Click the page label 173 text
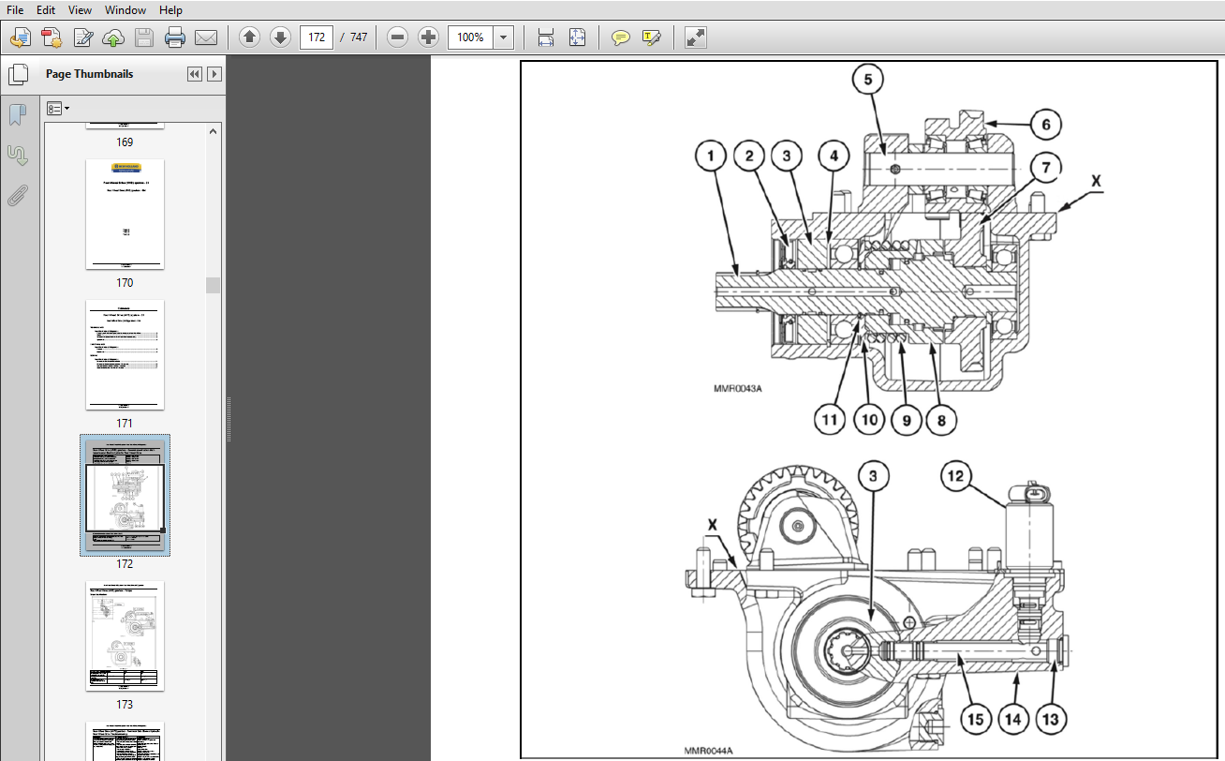 (125, 705)
